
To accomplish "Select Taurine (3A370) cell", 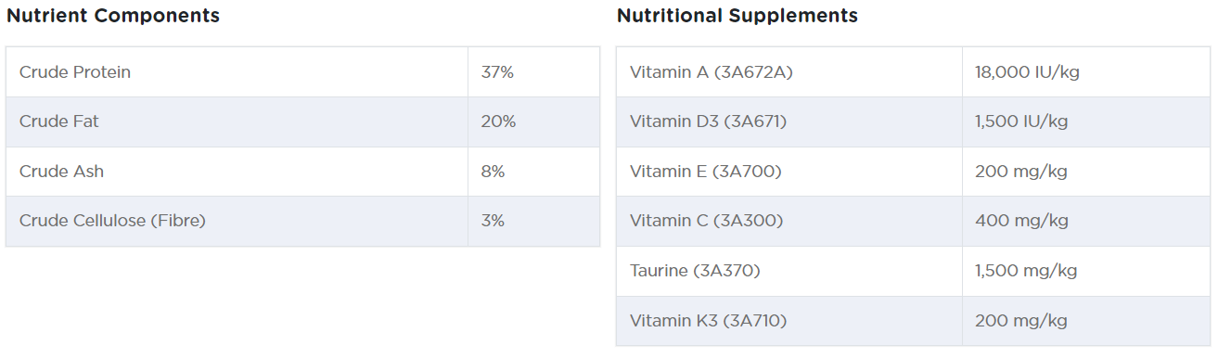I will (x=789, y=272).
